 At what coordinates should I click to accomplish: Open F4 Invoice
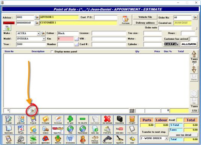pyautogui.click(x=58, y=120)
